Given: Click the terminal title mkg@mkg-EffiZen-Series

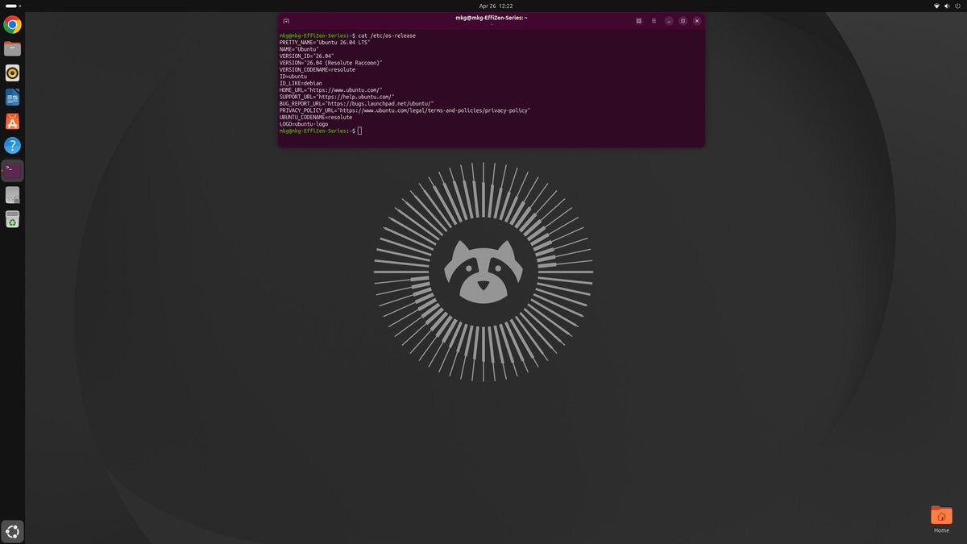Looking at the screenshot, I should tap(491, 18).
